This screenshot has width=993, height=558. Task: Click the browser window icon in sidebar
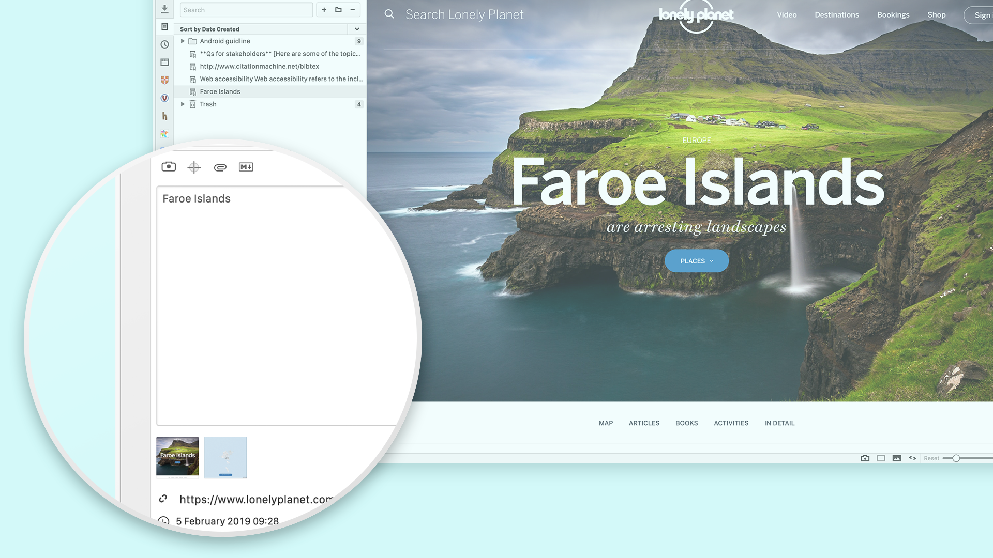164,63
